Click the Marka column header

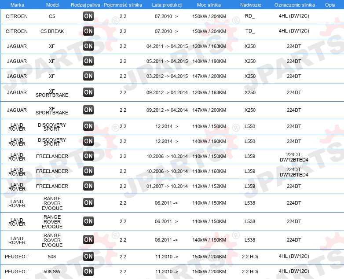point(17,5)
